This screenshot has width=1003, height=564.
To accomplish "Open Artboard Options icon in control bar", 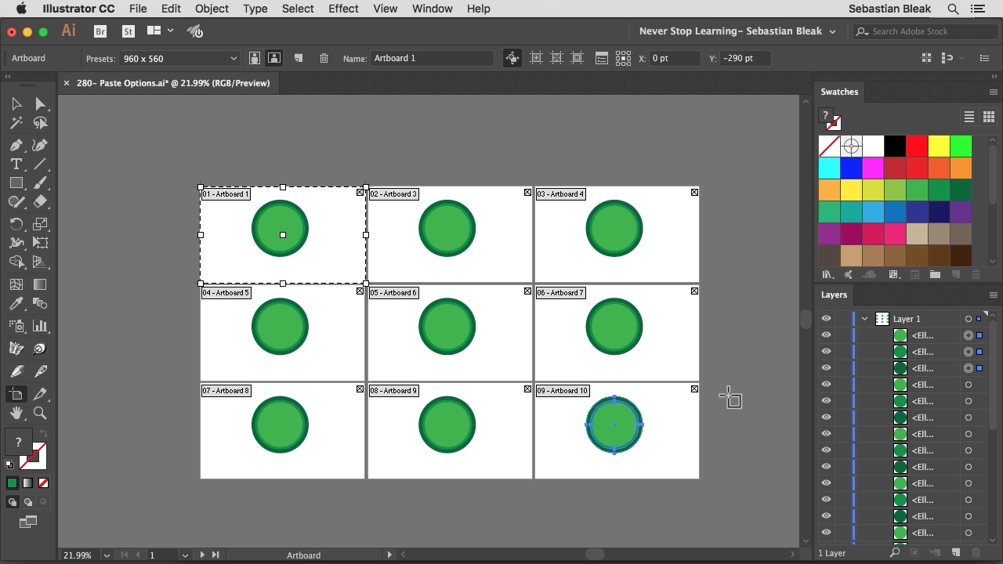I will click(x=601, y=58).
